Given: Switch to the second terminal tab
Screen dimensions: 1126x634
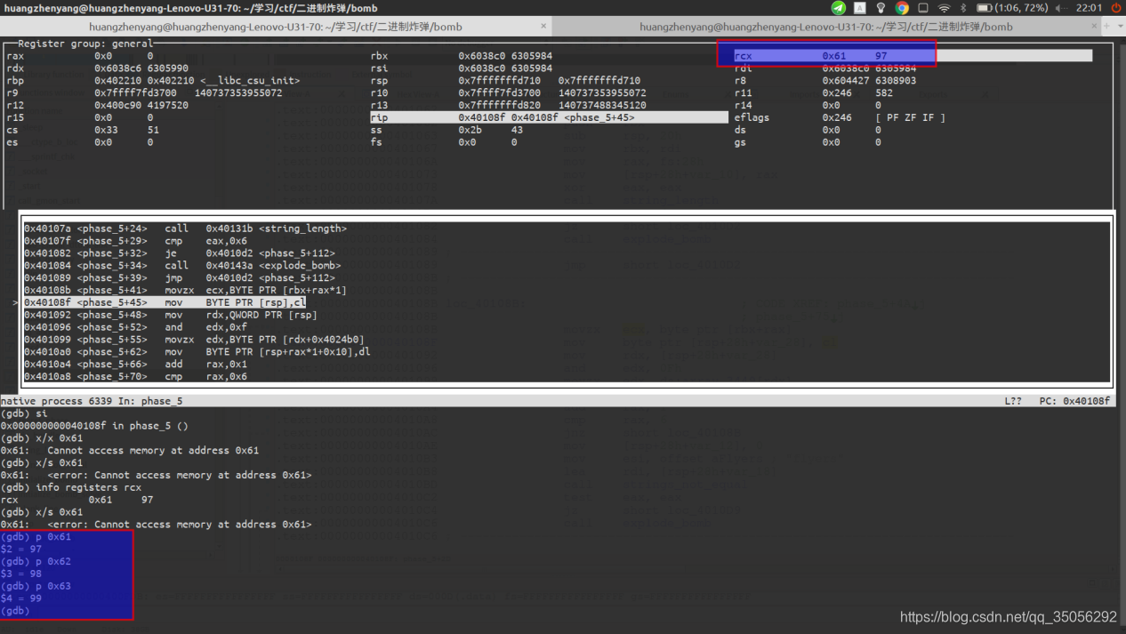Looking at the screenshot, I should 826,27.
